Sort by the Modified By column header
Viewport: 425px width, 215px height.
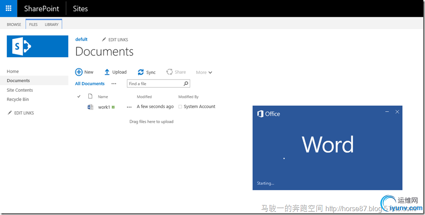tap(188, 96)
